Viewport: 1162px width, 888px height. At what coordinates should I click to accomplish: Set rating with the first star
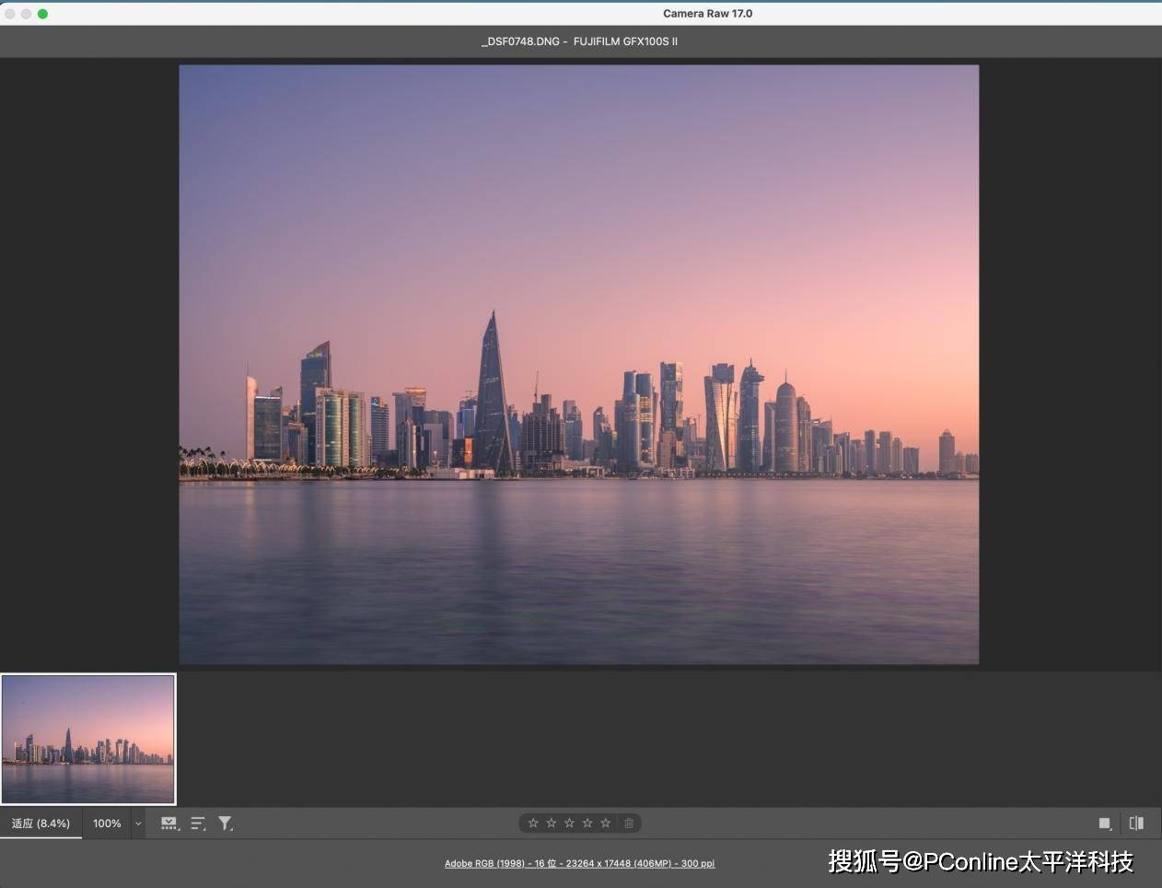[x=533, y=824]
